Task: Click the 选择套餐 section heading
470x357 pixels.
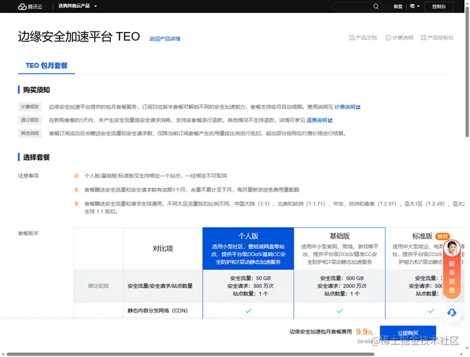Action: [x=37, y=157]
